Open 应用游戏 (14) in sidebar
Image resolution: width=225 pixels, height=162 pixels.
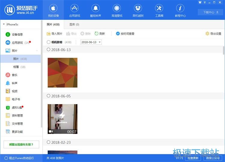[18, 43]
